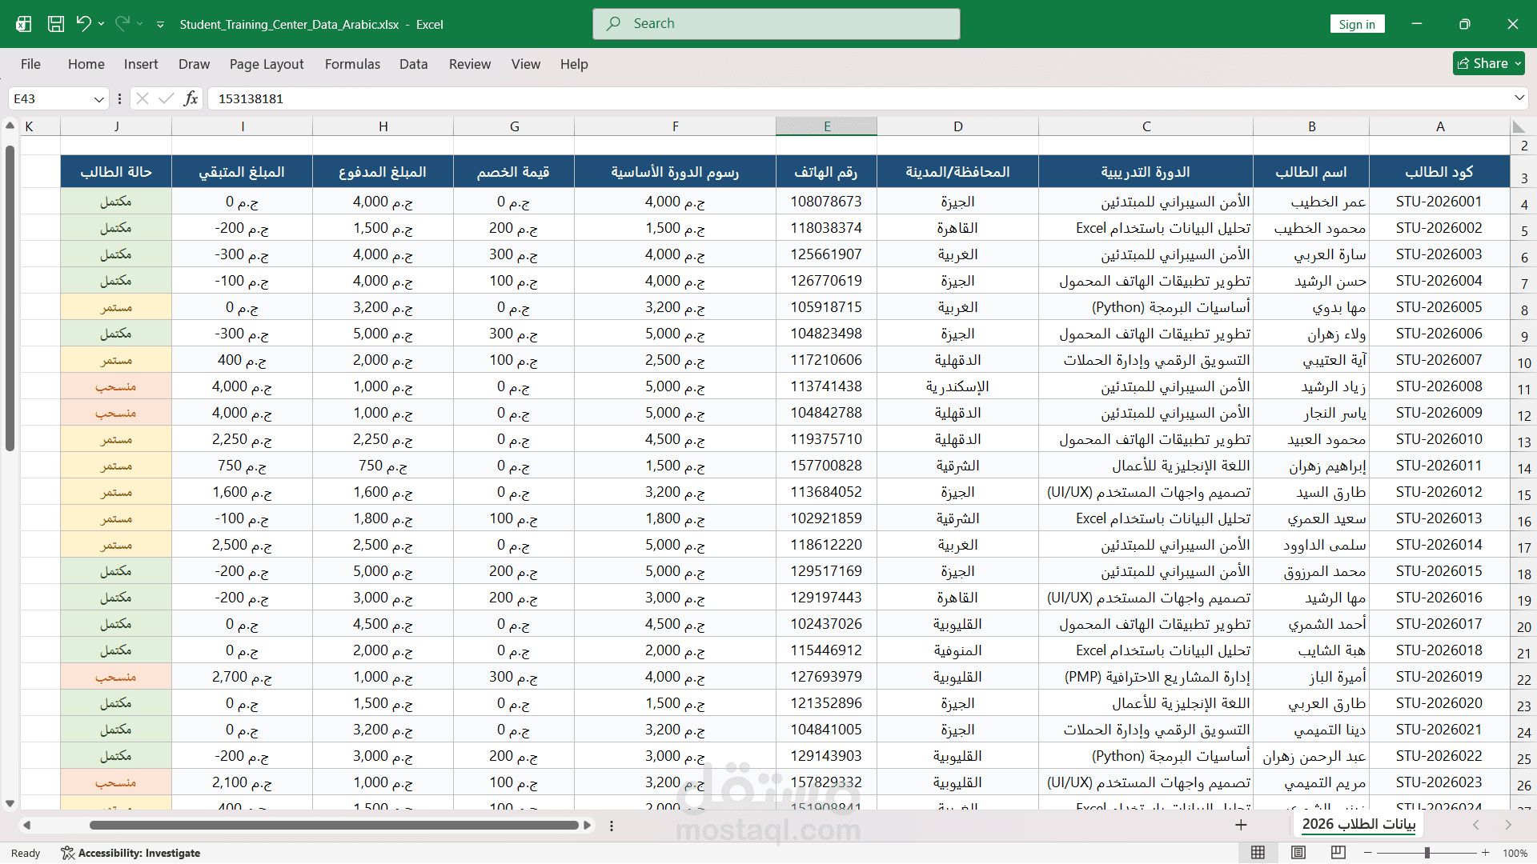Click the formula bar resize dots handle
The height and width of the screenshot is (864, 1537).
tap(119, 99)
